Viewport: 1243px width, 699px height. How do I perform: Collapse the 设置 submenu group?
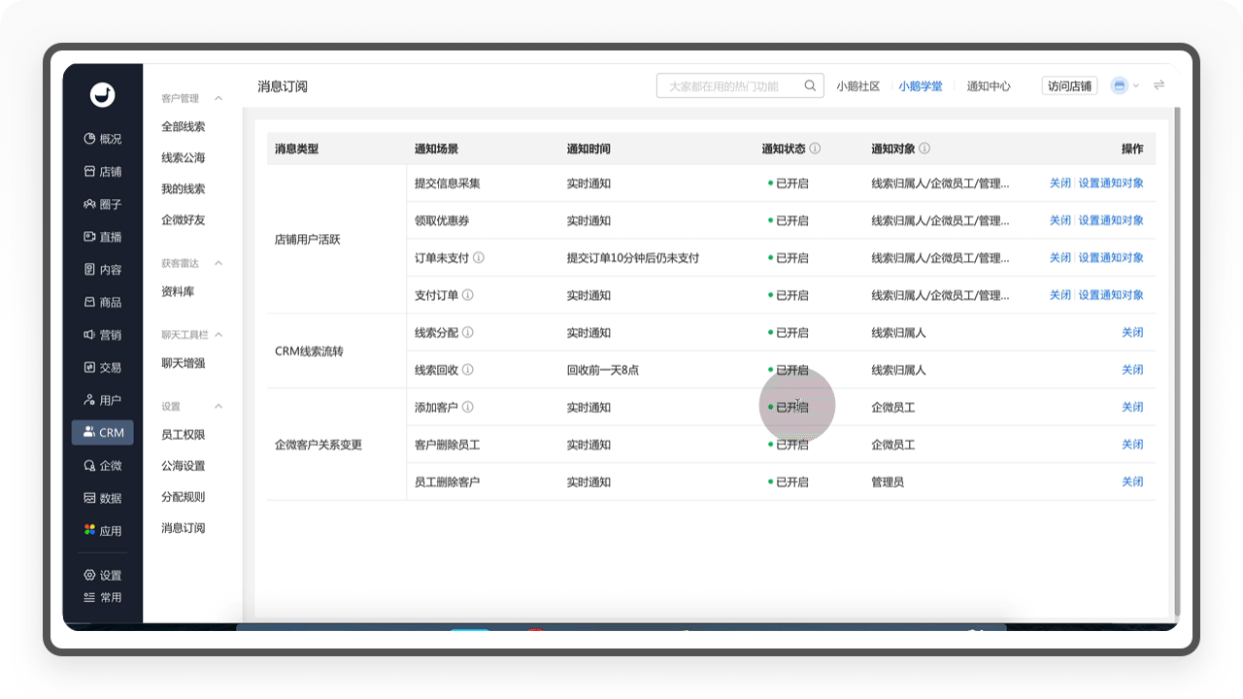(218, 407)
